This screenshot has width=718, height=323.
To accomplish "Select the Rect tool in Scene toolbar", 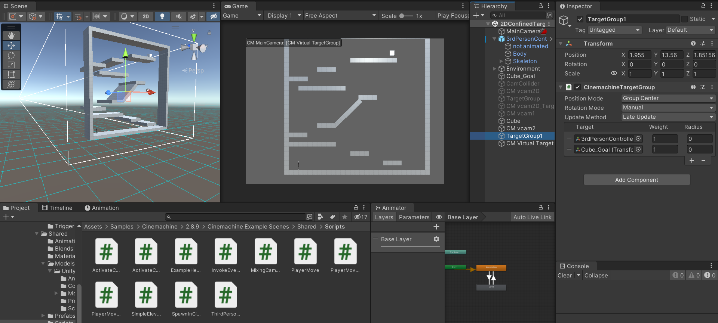I will click(x=11, y=74).
